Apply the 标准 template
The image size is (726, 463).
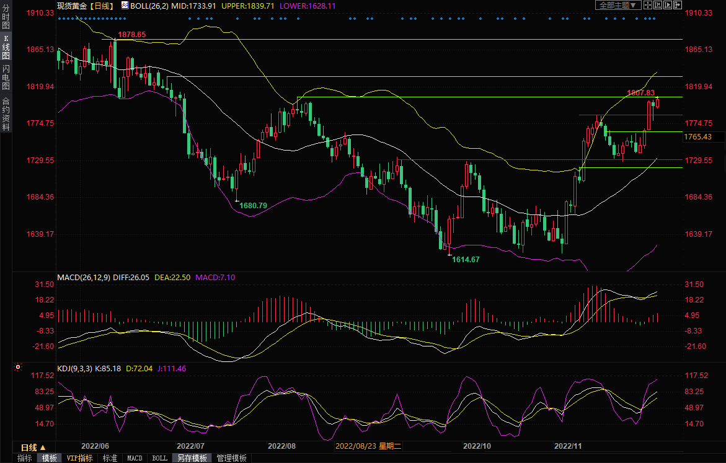click(x=110, y=458)
